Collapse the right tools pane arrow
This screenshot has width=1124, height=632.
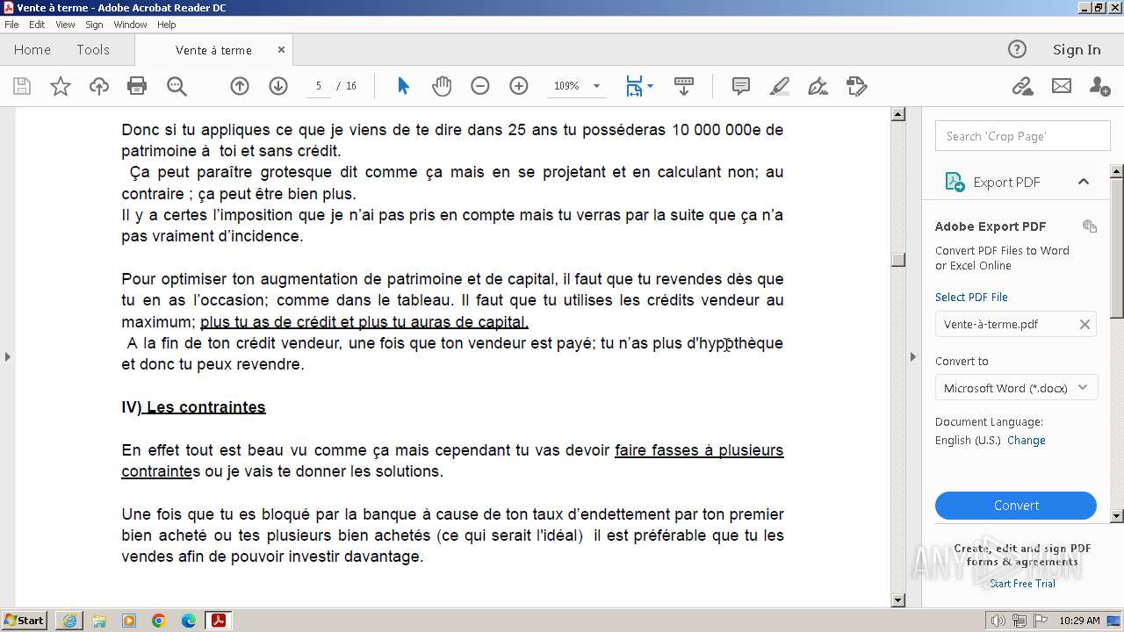[x=913, y=356]
